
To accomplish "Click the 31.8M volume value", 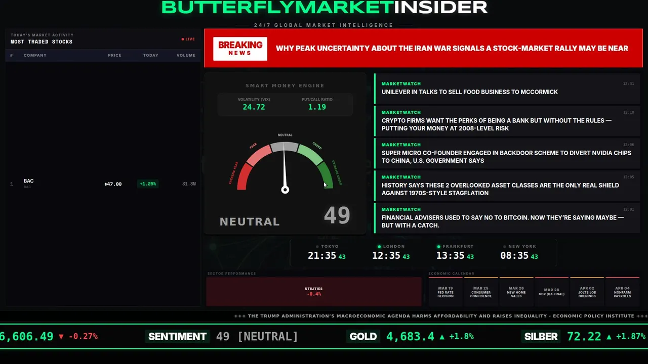I will point(189,184).
